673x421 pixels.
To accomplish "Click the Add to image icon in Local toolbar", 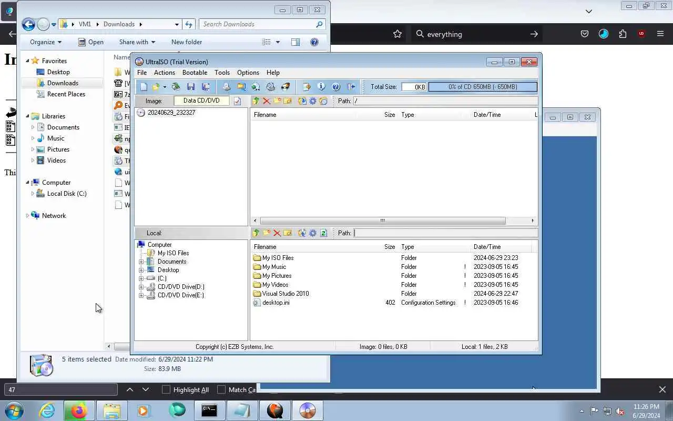I will click(302, 233).
